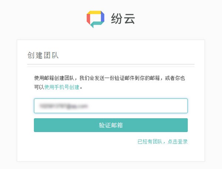Follow the 已经有团队，点击登录 link
This screenshot has height=169, width=222.
point(162,141)
